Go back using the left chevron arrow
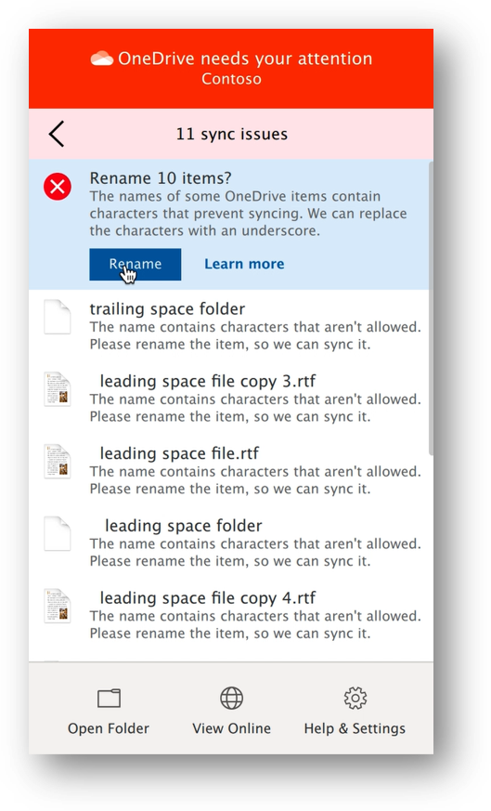 coord(57,134)
